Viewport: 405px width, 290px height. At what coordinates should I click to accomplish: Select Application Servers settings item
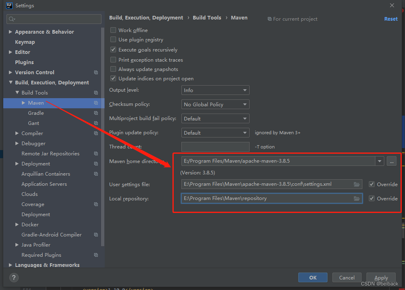44,184
